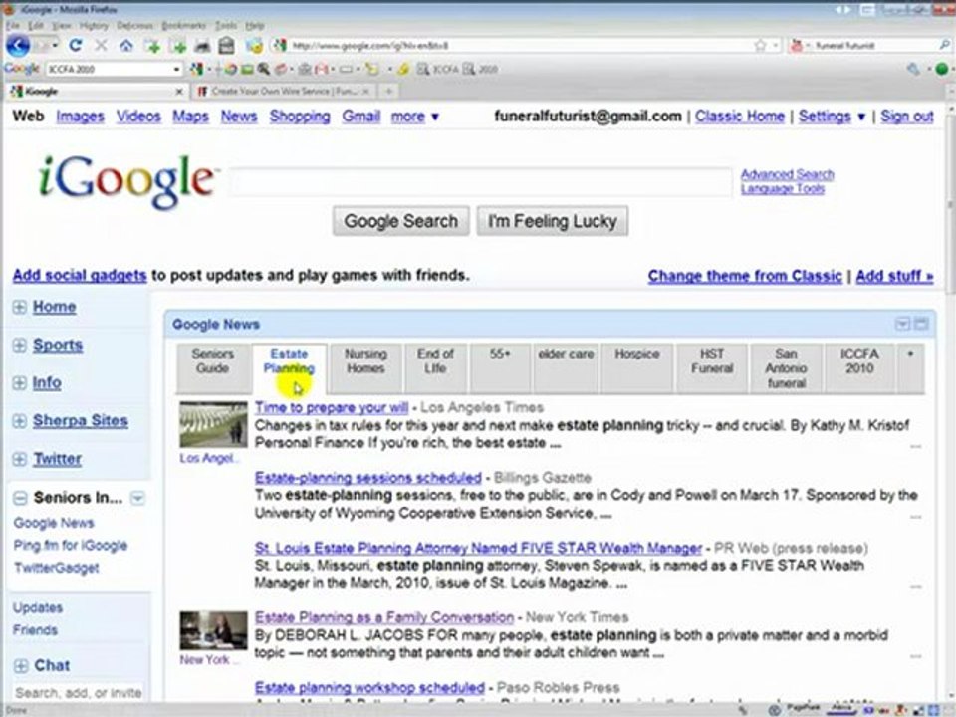Viewport: 956px width, 717px height.
Task: Open the Advanced Search link
Action: tap(787, 174)
